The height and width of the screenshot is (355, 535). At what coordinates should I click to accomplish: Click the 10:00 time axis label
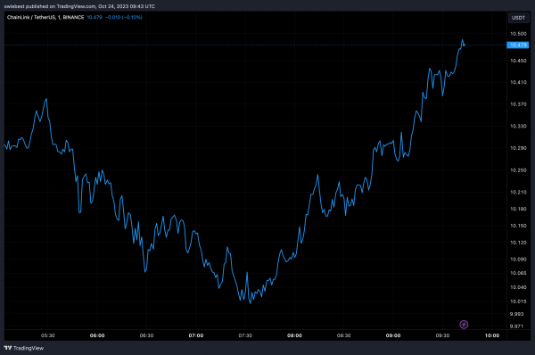click(492, 335)
